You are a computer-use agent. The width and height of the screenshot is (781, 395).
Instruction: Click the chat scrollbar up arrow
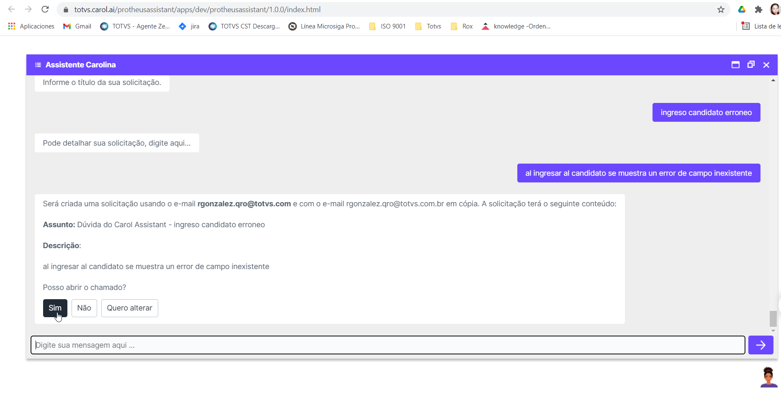[773, 80]
